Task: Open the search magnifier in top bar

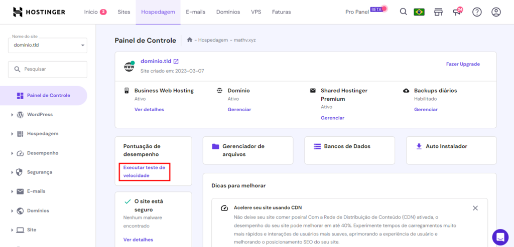Action: (404, 12)
